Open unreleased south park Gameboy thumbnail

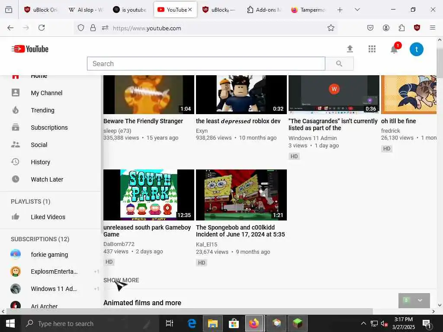(149, 195)
